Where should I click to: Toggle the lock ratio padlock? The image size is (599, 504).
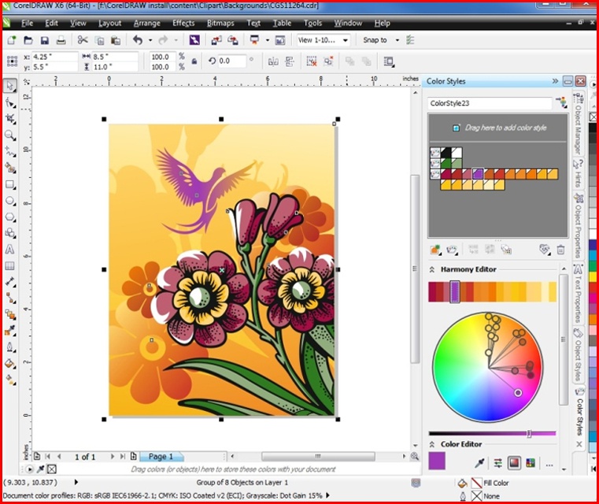(194, 61)
